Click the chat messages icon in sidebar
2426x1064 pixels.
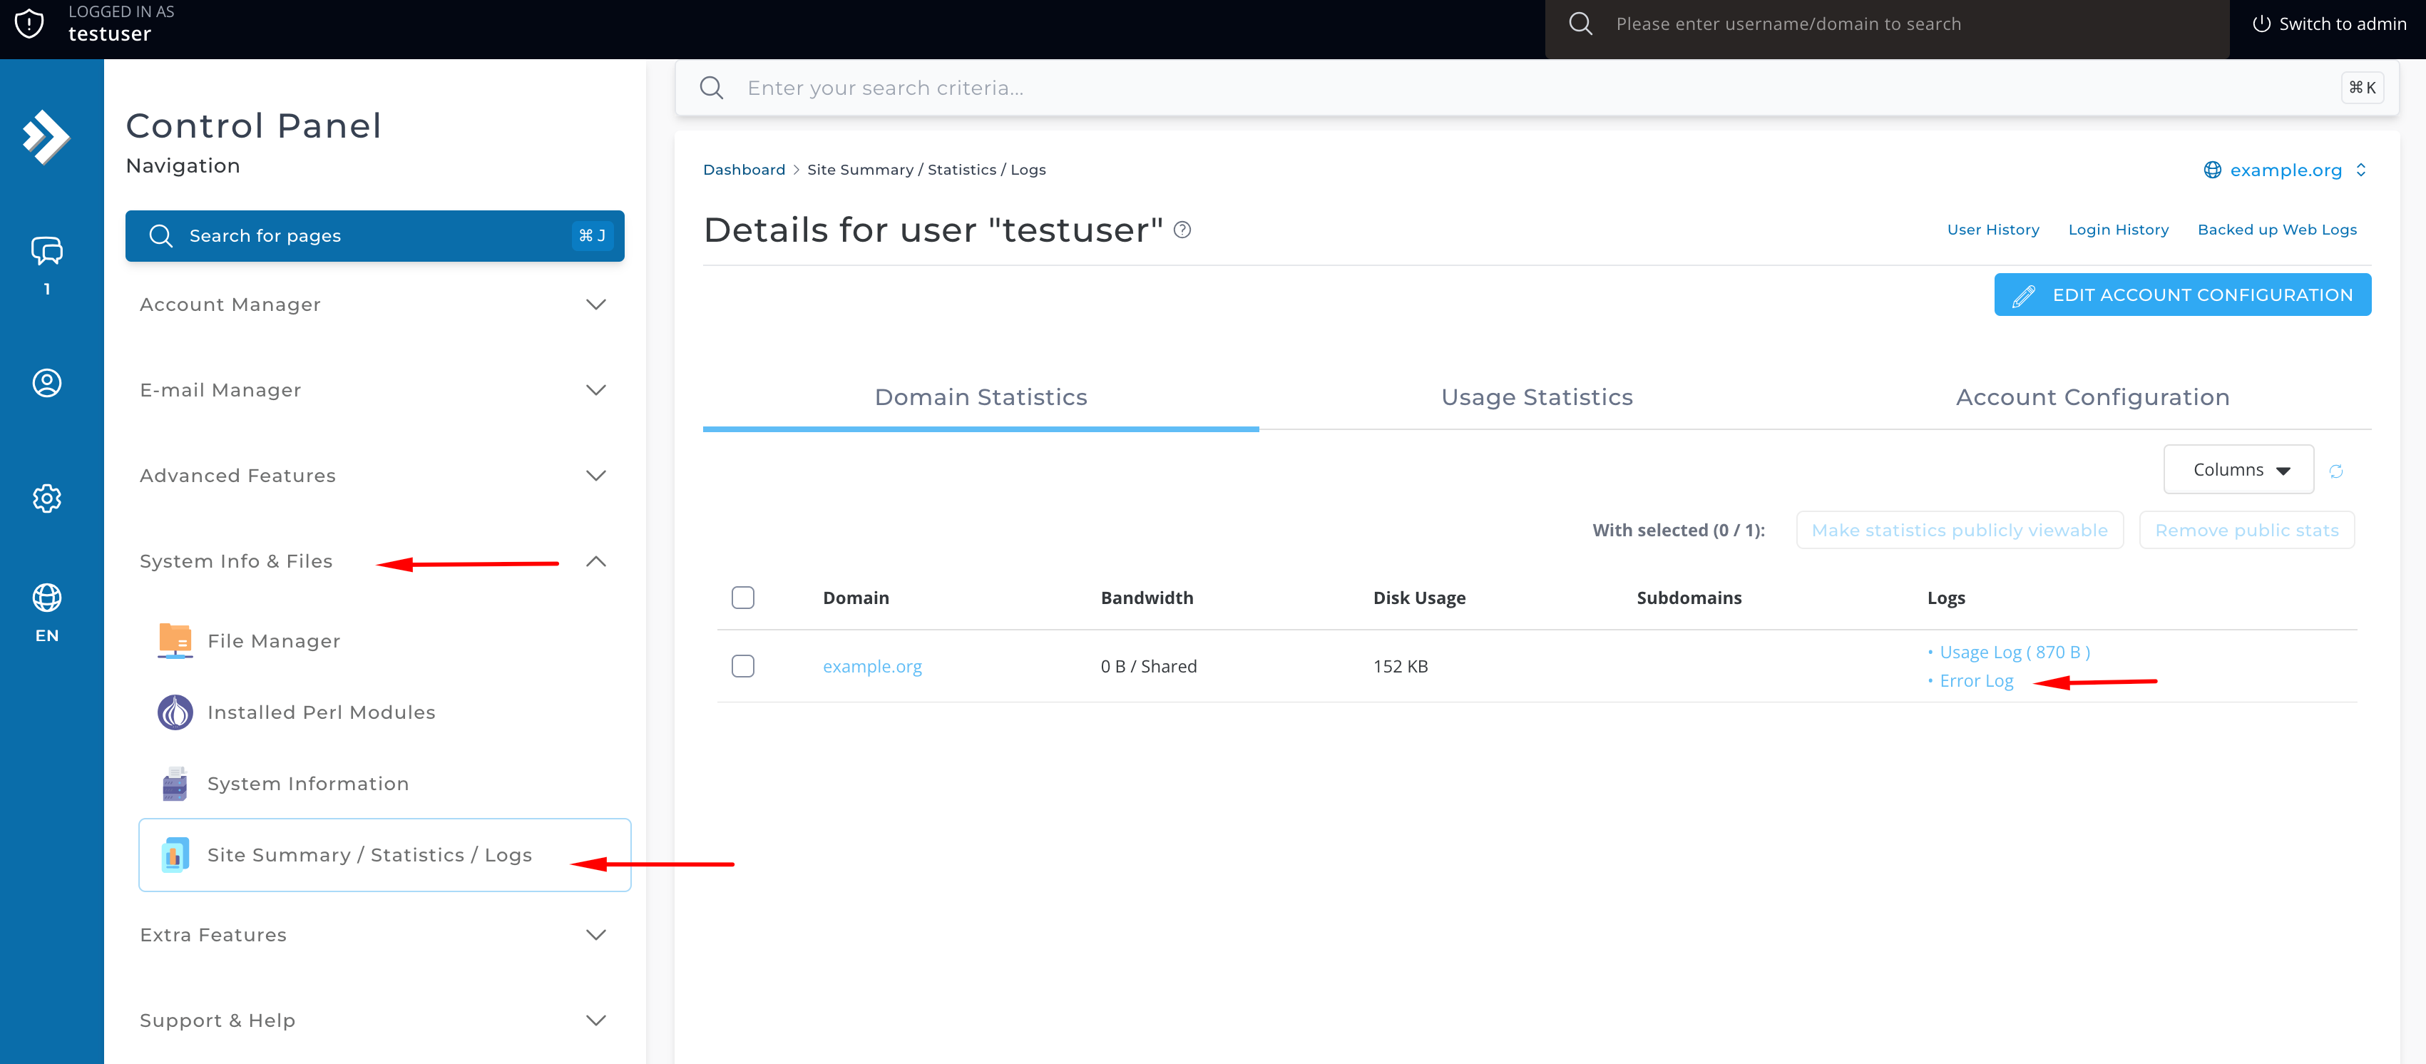(46, 250)
